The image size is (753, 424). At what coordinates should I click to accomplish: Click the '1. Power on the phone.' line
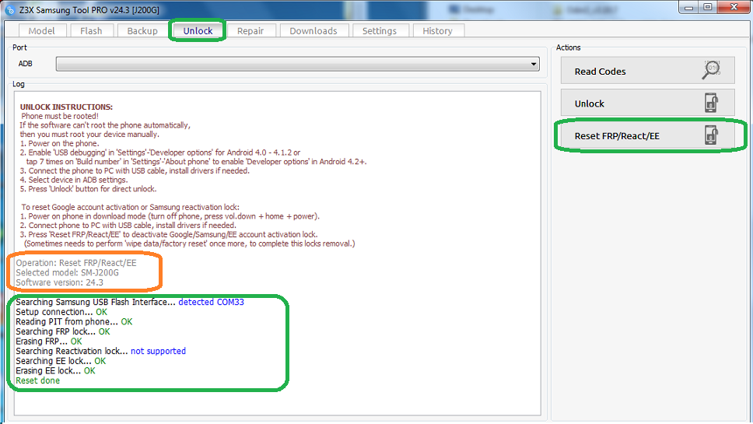click(x=60, y=144)
